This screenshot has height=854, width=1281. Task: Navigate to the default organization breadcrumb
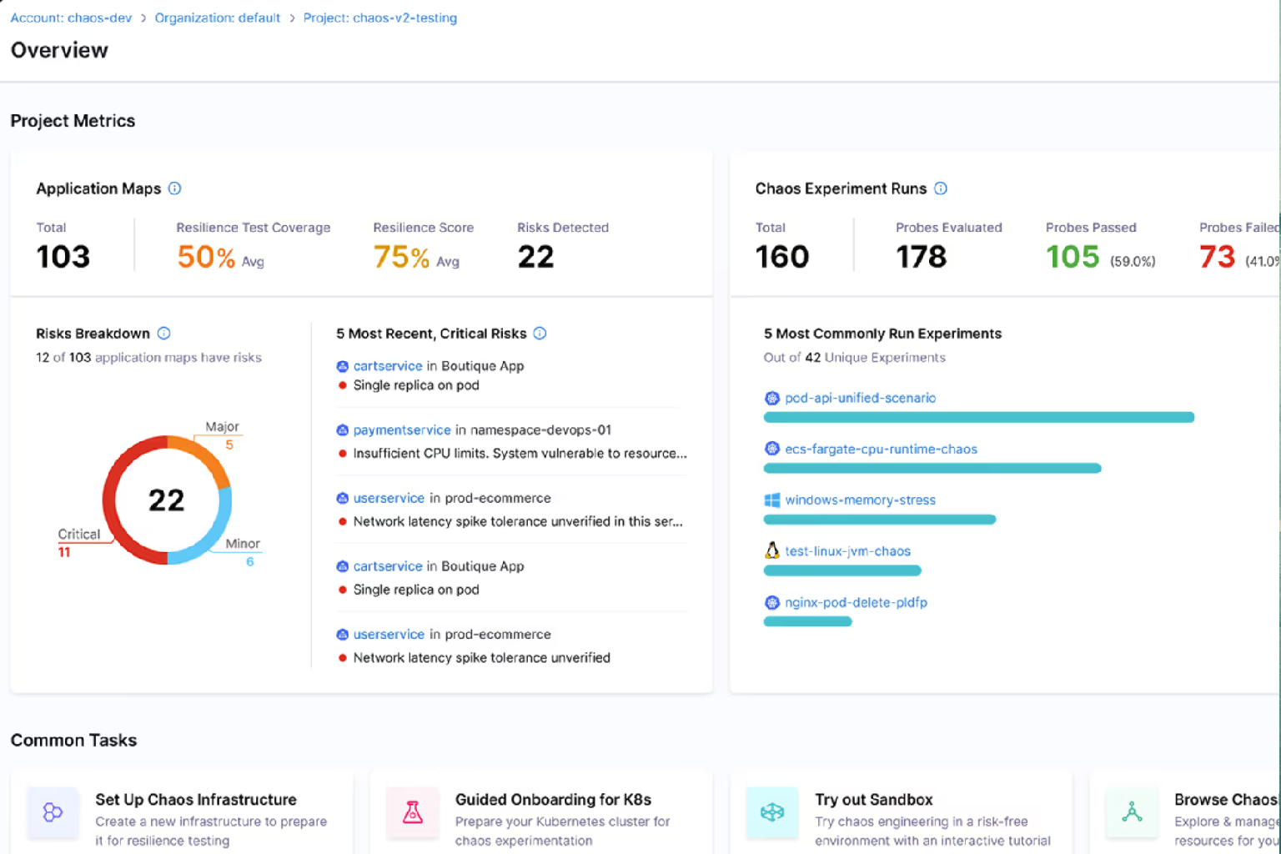click(x=217, y=18)
